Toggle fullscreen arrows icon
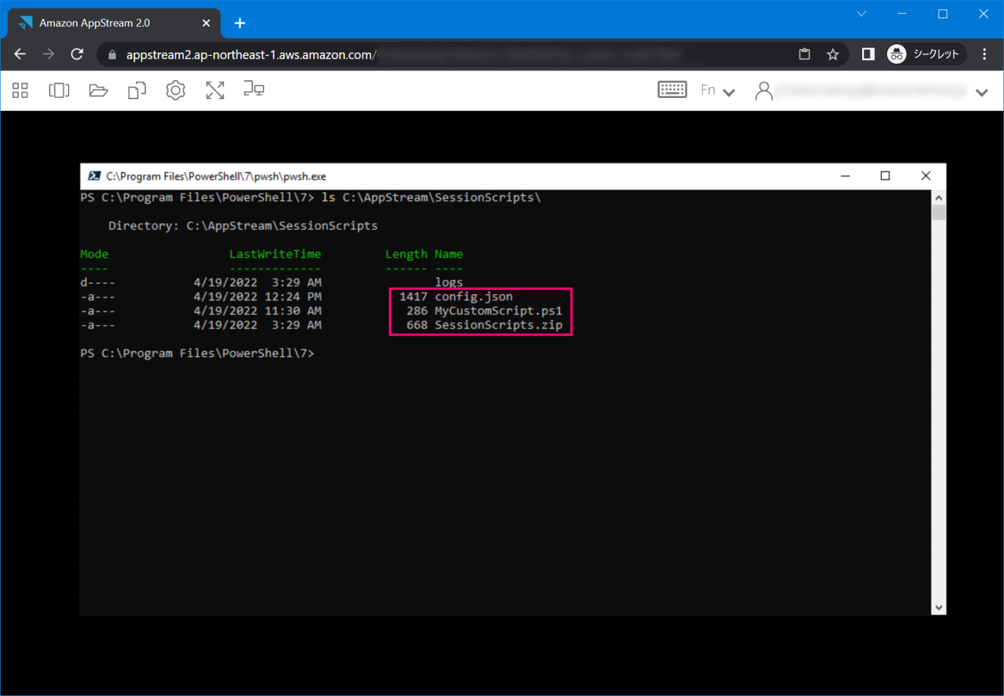1004x696 pixels. 214,90
